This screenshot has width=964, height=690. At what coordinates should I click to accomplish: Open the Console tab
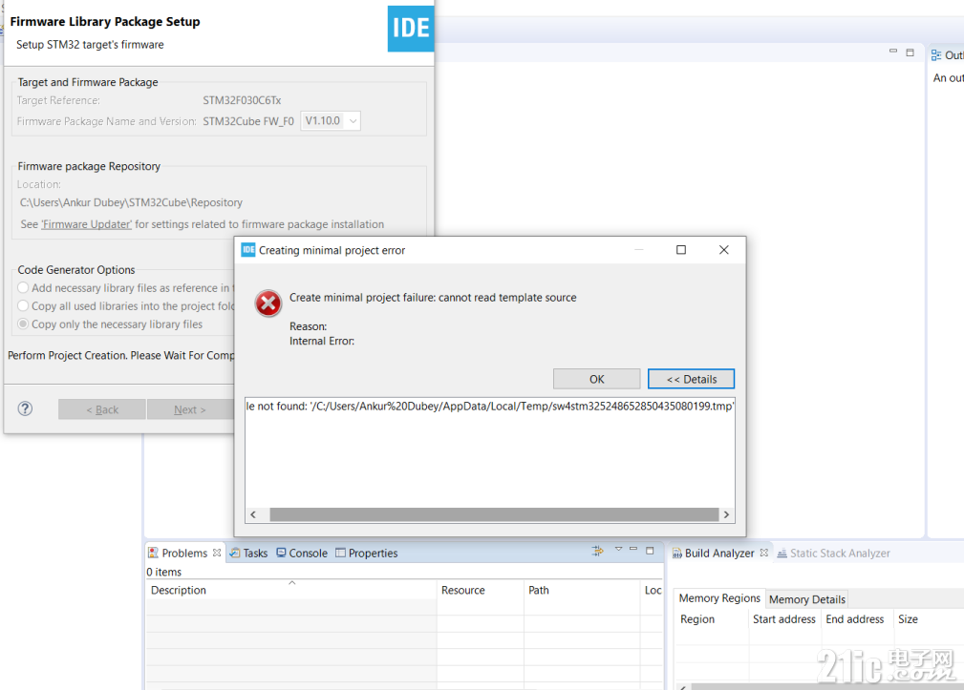[302, 554]
